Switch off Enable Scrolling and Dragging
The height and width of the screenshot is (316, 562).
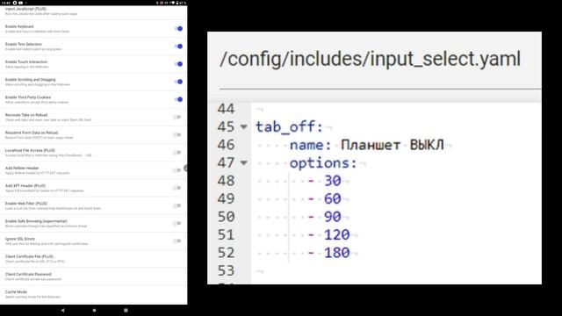click(178, 82)
